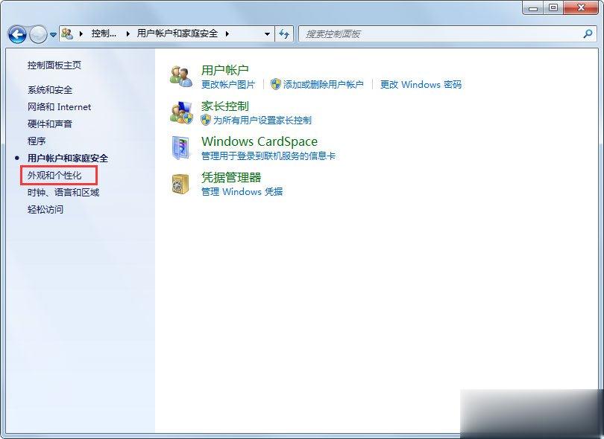
Task: Click the 用户帐户 people icon
Action: (x=181, y=76)
